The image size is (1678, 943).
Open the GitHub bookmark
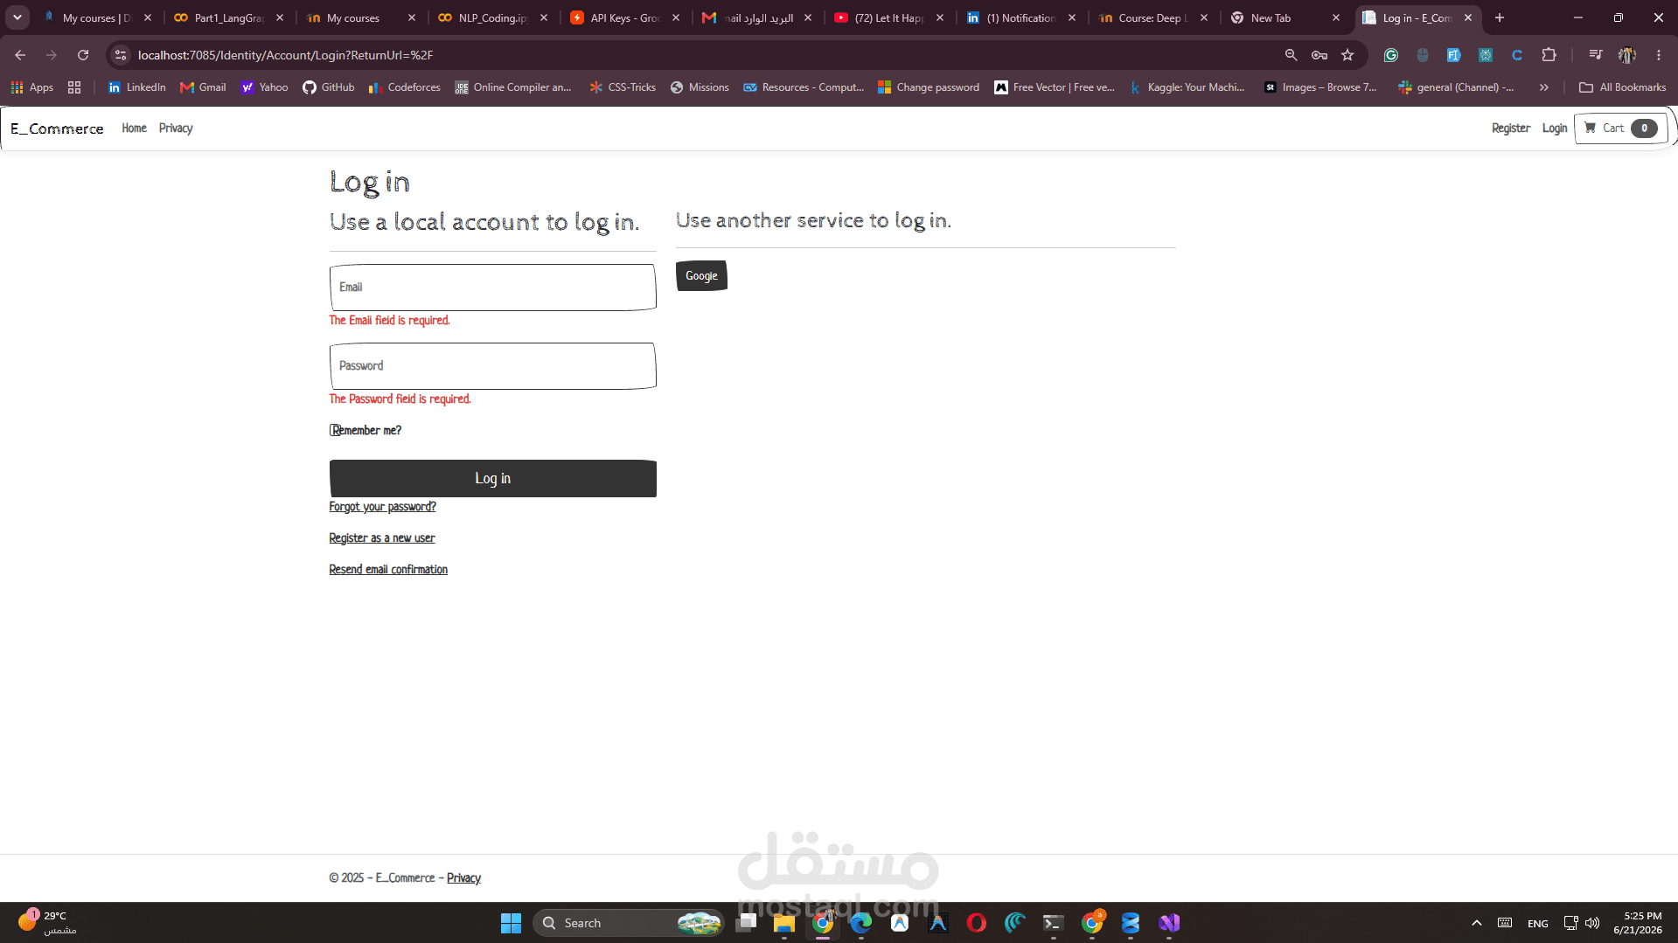pos(329,87)
